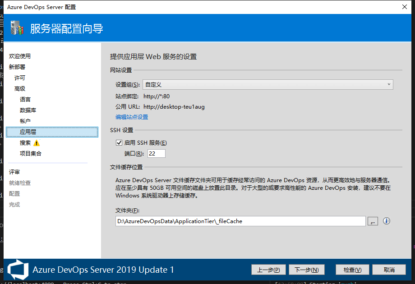Image resolution: width=415 pixels, height=284 pixels.
Task: Proceed with 下一步 button
Action: [307, 270]
